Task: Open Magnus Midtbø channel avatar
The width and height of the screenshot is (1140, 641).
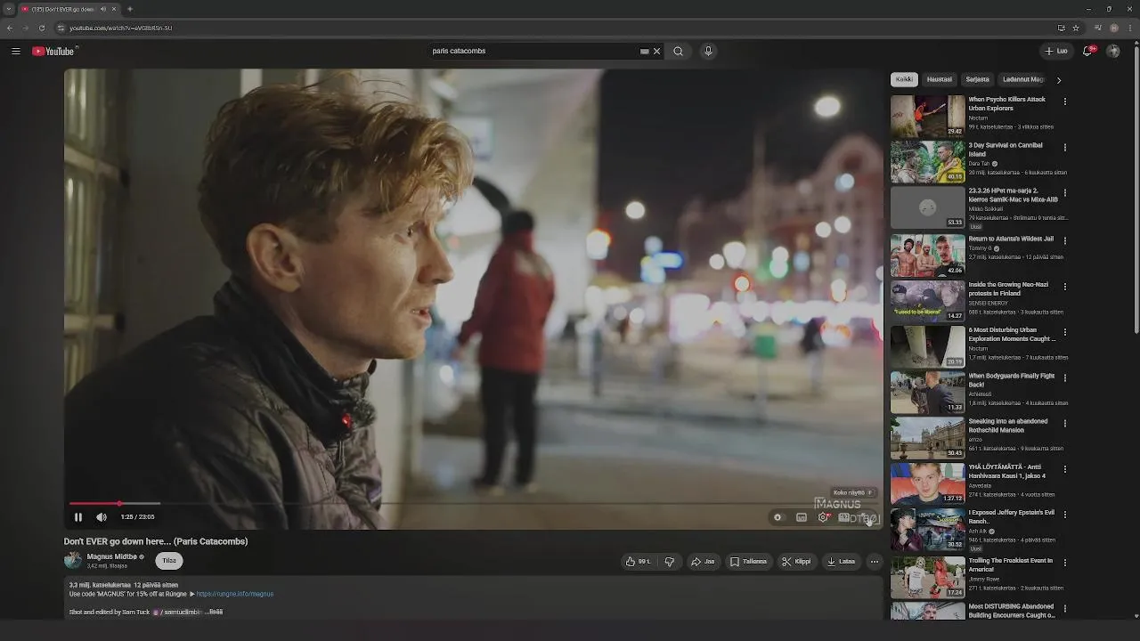Action: pyautogui.click(x=73, y=560)
